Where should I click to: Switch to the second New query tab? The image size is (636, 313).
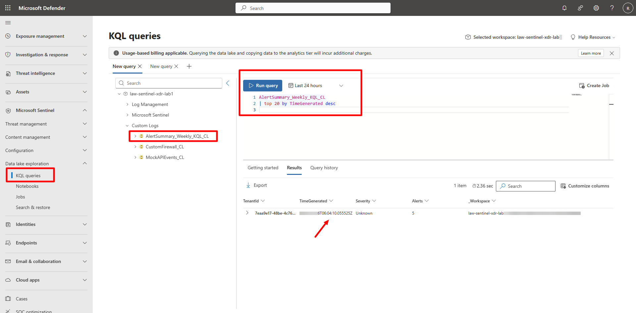pyautogui.click(x=161, y=66)
